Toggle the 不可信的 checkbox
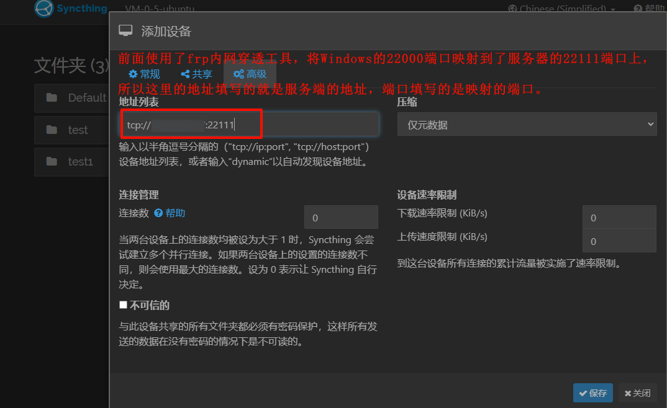Screen dimensions: 667x408 (x=124, y=305)
